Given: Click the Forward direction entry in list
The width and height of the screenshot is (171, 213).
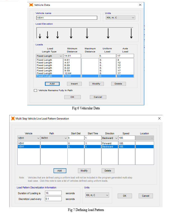Looking at the screenshot, I should click(107, 143).
